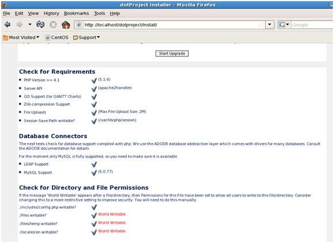Viewport: 334px width, 243px height.
Task: Open the Tools menu
Action: pos(100,13)
